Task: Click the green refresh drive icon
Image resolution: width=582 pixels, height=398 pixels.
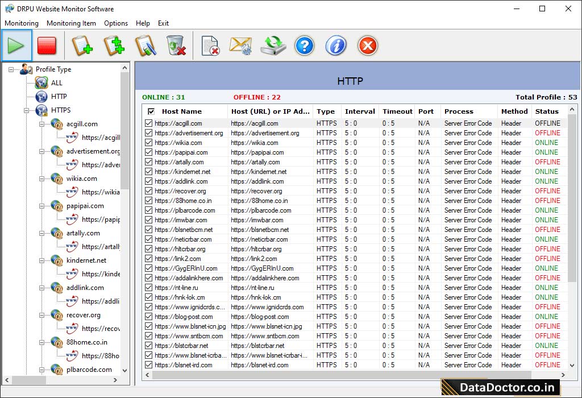Action: tap(273, 45)
